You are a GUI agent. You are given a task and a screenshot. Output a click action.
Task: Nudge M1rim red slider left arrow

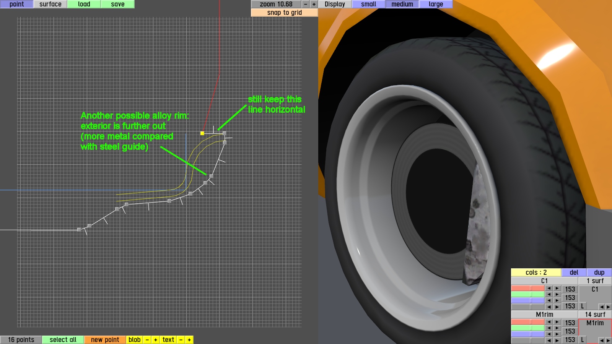point(549,322)
